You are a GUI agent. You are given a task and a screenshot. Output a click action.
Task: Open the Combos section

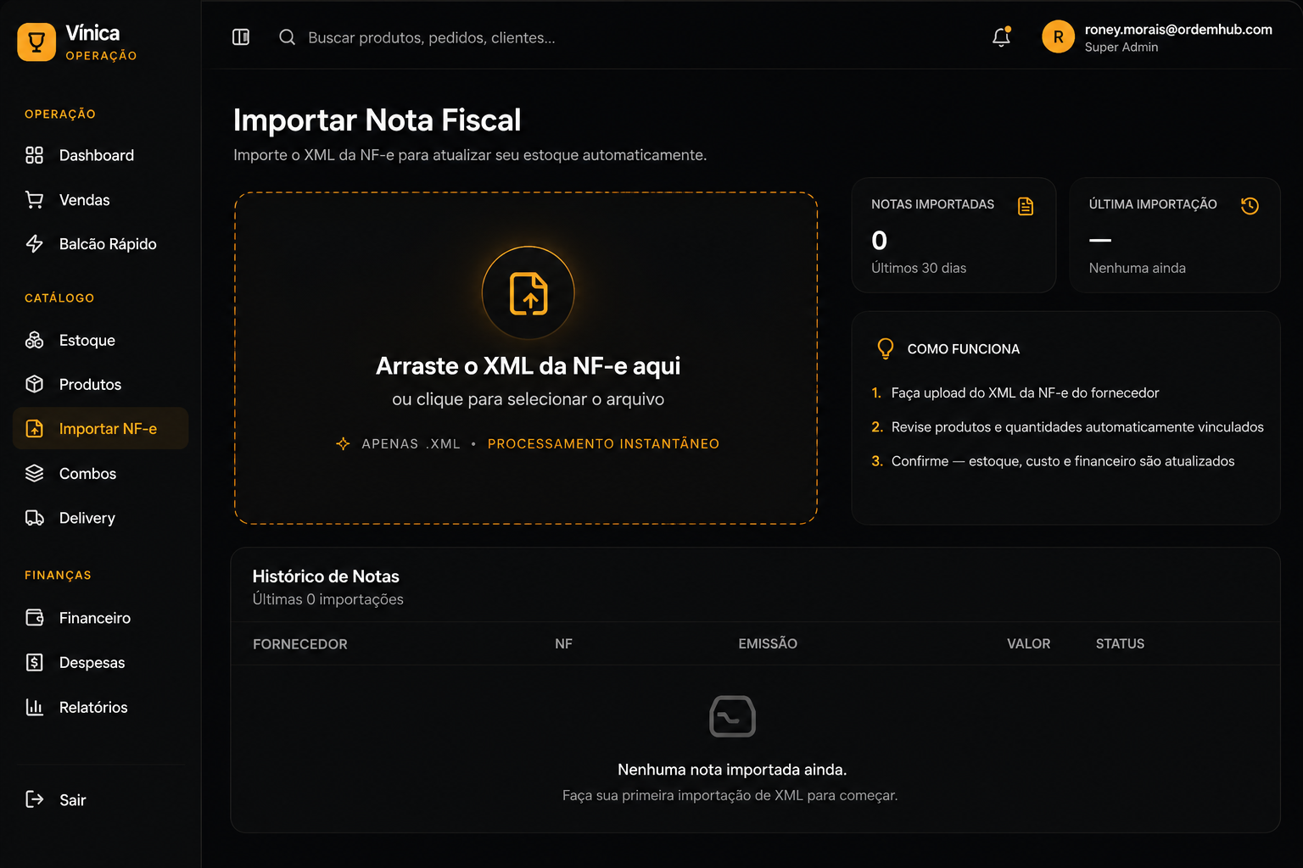(100, 473)
